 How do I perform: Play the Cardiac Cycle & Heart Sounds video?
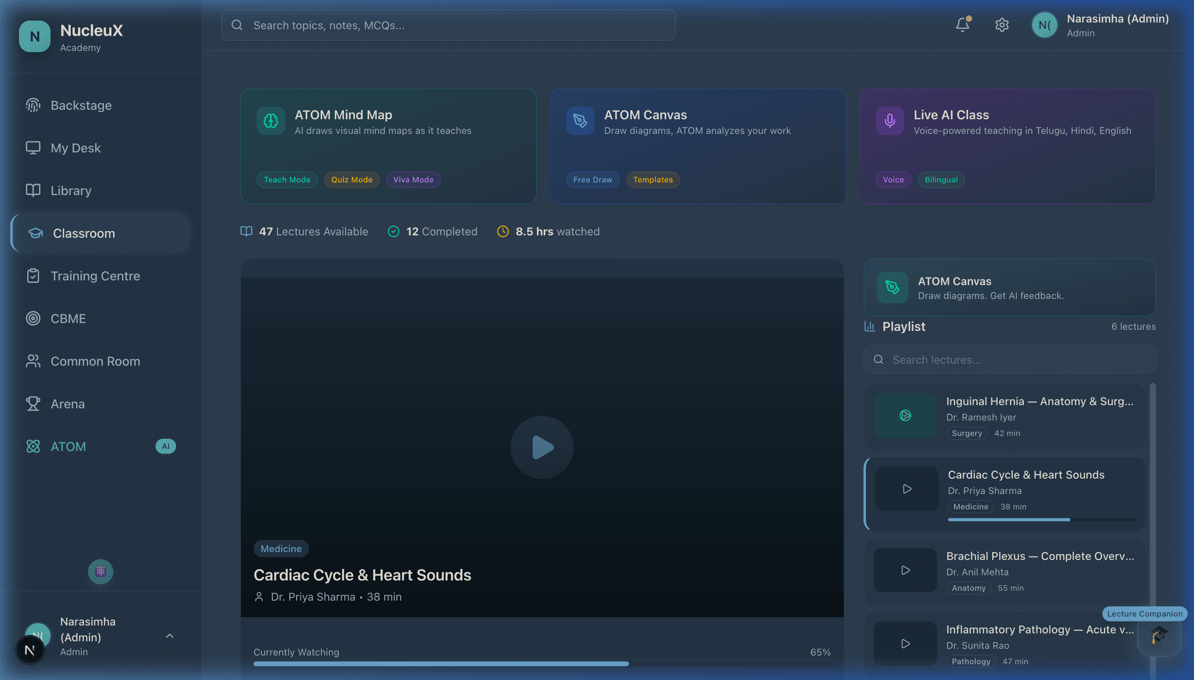tap(542, 447)
